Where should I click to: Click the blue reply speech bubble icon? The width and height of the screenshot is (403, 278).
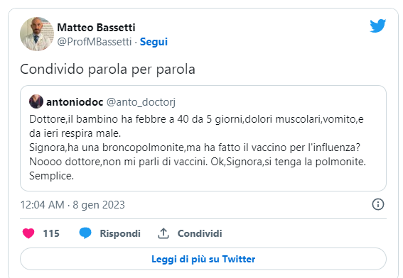click(x=85, y=233)
